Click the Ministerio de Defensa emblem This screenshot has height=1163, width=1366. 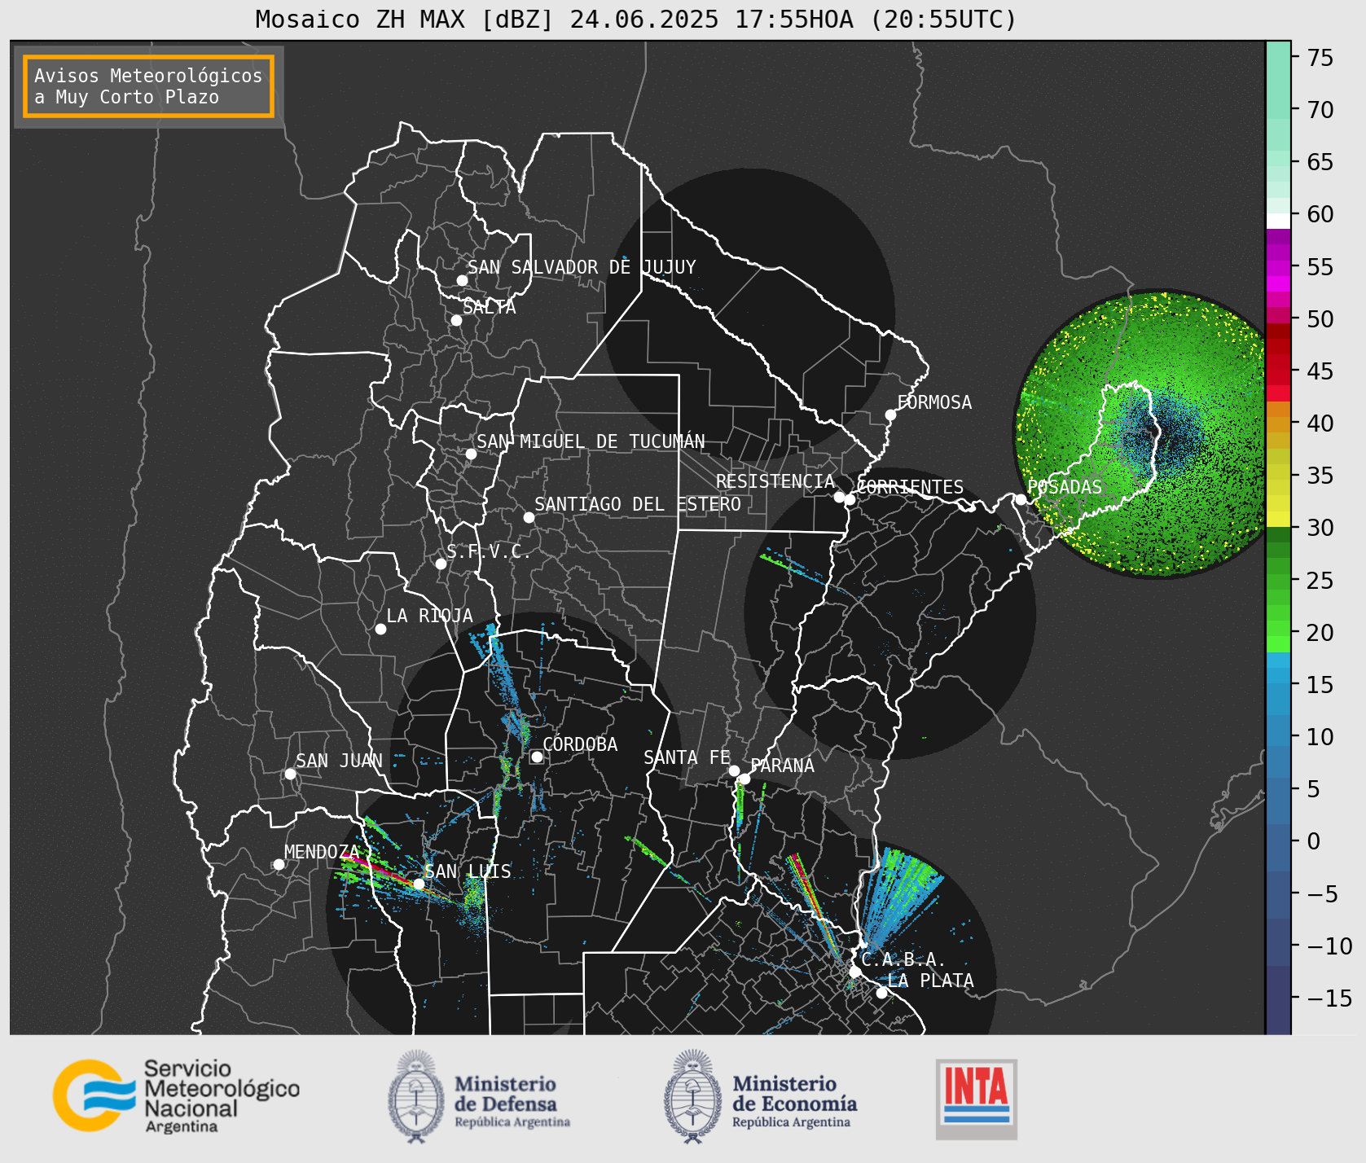click(417, 1096)
